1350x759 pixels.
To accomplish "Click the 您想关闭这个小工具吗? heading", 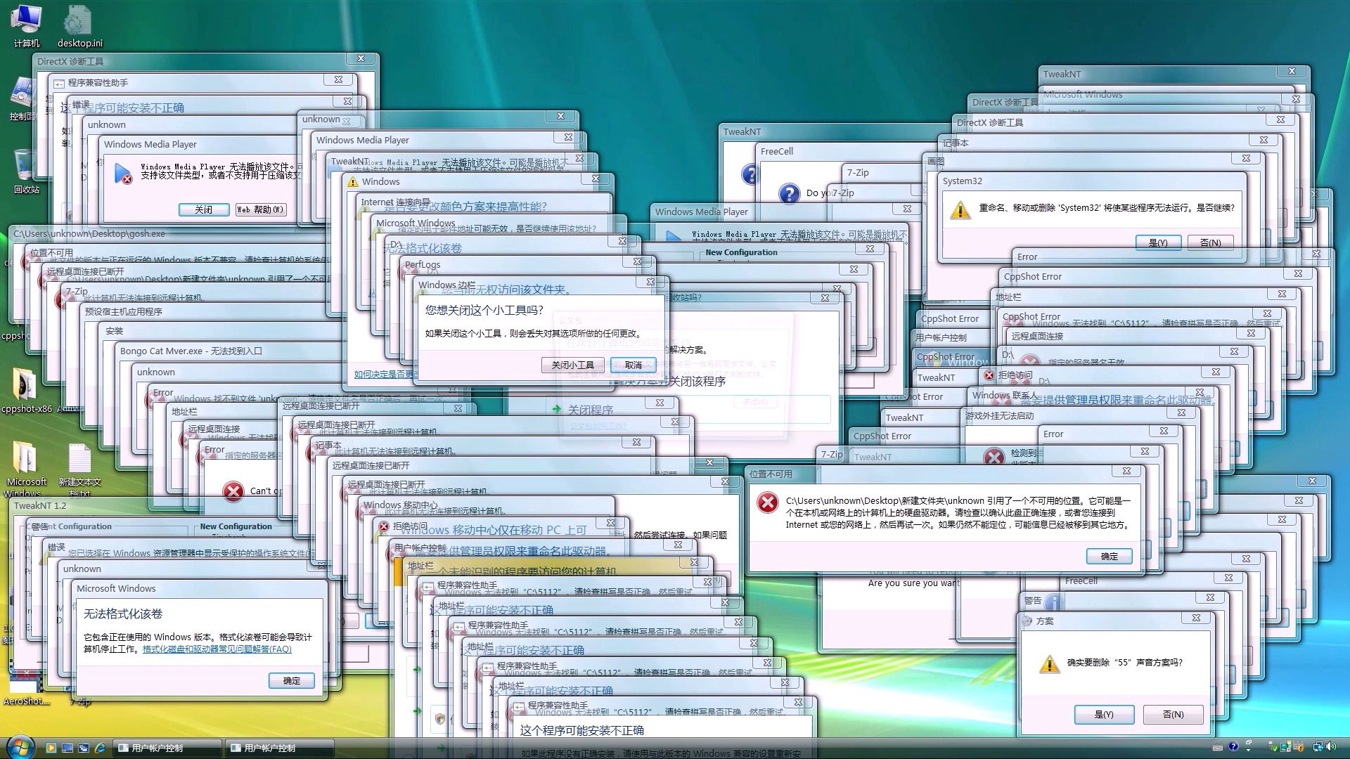I will pos(484,310).
